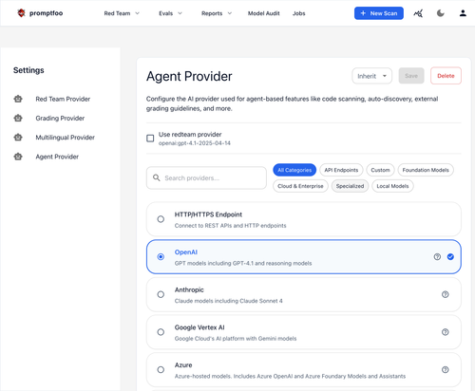Click the Settings sidebar heading
The height and width of the screenshot is (391, 475).
click(28, 70)
